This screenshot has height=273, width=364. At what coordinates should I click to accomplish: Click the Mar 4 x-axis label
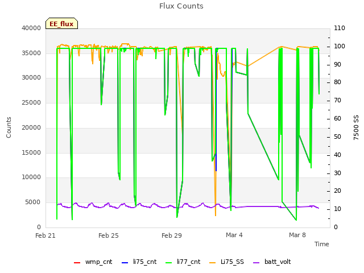pos(234,235)
